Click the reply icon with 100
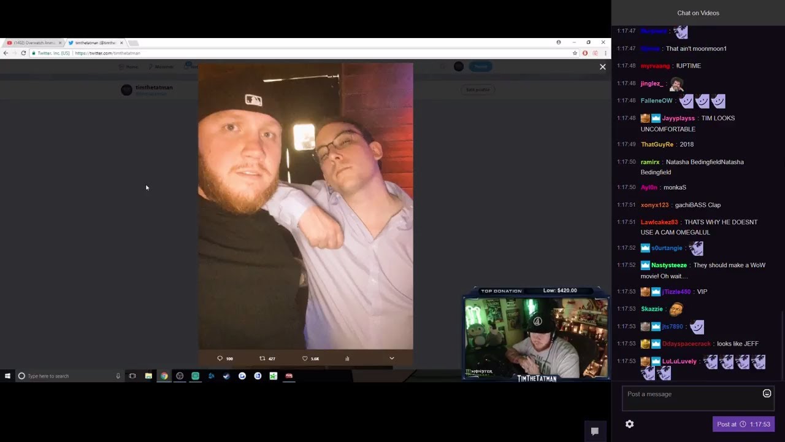 (x=220, y=359)
